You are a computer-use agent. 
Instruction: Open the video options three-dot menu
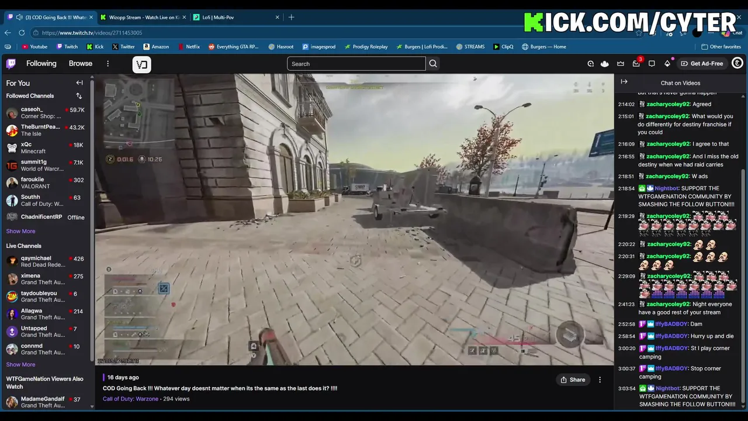(600, 380)
